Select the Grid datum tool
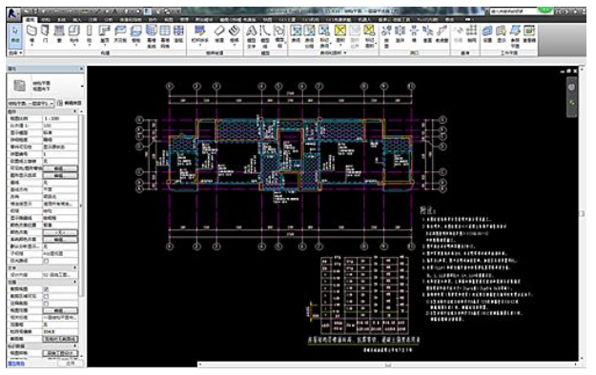The height and width of the screenshot is (375, 596). (x=472, y=33)
